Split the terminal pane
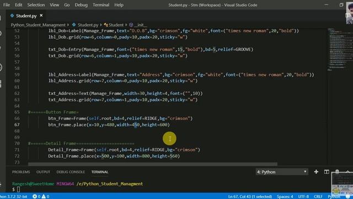The height and width of the screenshot is (199, 353). tap(327, 172)
